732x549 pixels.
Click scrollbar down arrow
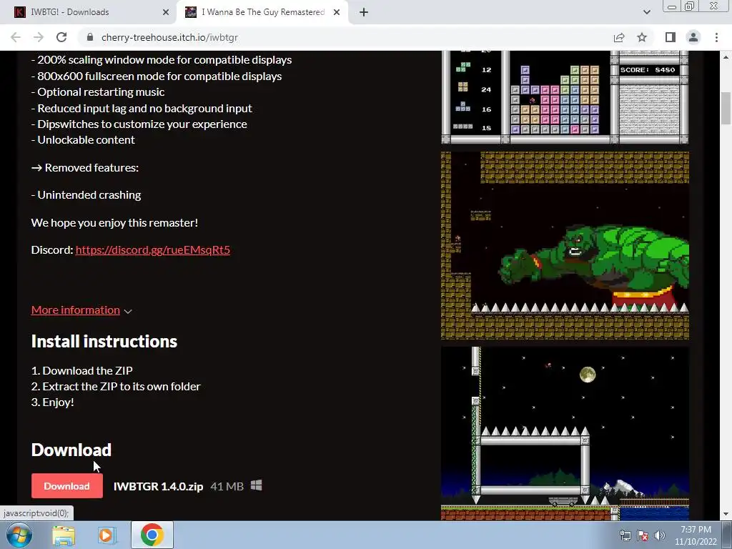tap(726, 514)
